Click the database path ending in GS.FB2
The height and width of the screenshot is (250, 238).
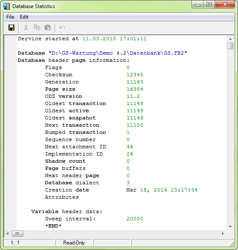(x=118, y=53)
